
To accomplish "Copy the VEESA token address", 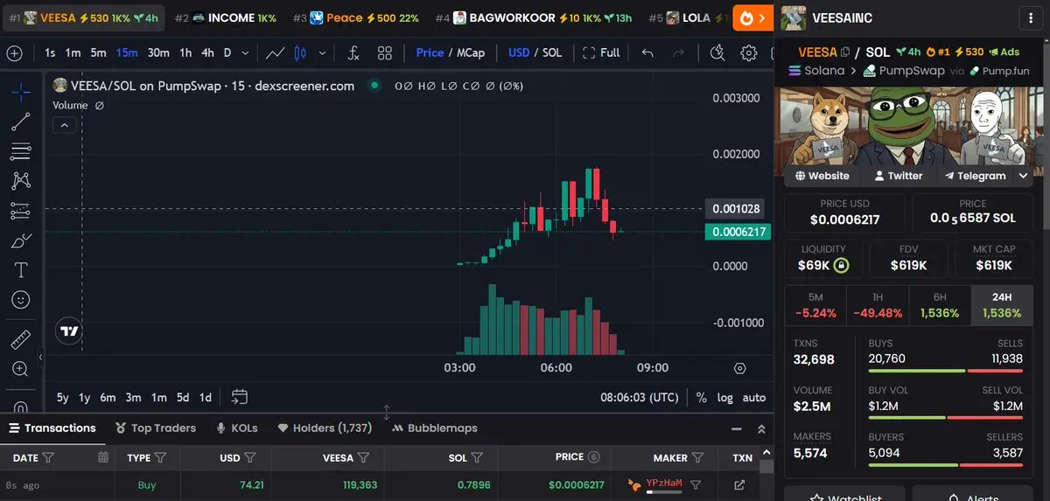I will pyautogui.click(x=845, y=52).
